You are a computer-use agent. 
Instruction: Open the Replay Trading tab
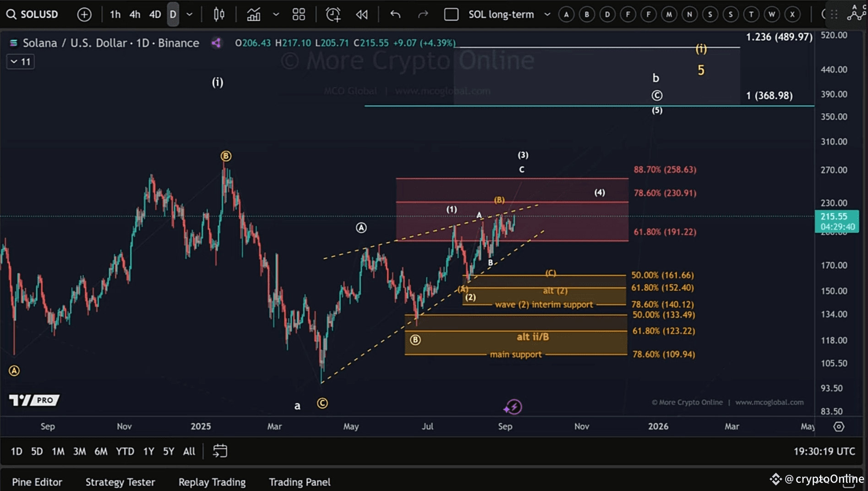pos(212,482)
